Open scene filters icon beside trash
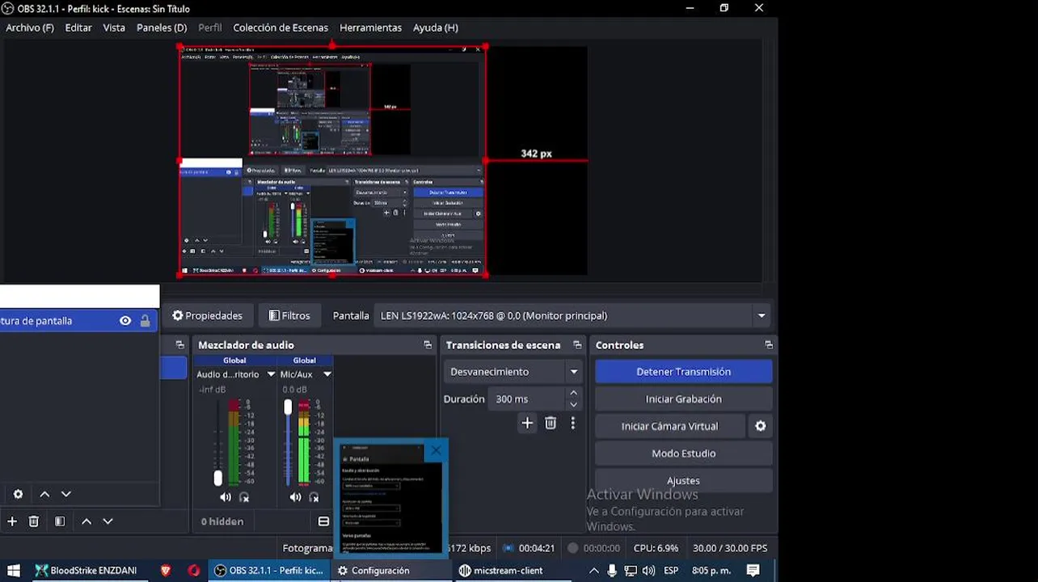Image resolution: width=1038 pixels, height=582 pixels. pyautogui.click(x=60, y=521)
